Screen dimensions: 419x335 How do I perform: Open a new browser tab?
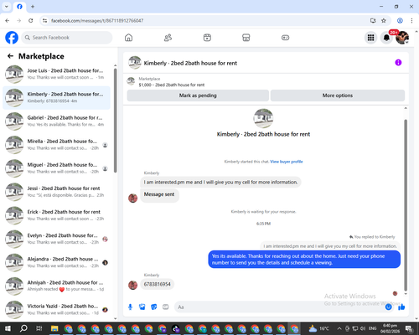(x=33, y=7)
